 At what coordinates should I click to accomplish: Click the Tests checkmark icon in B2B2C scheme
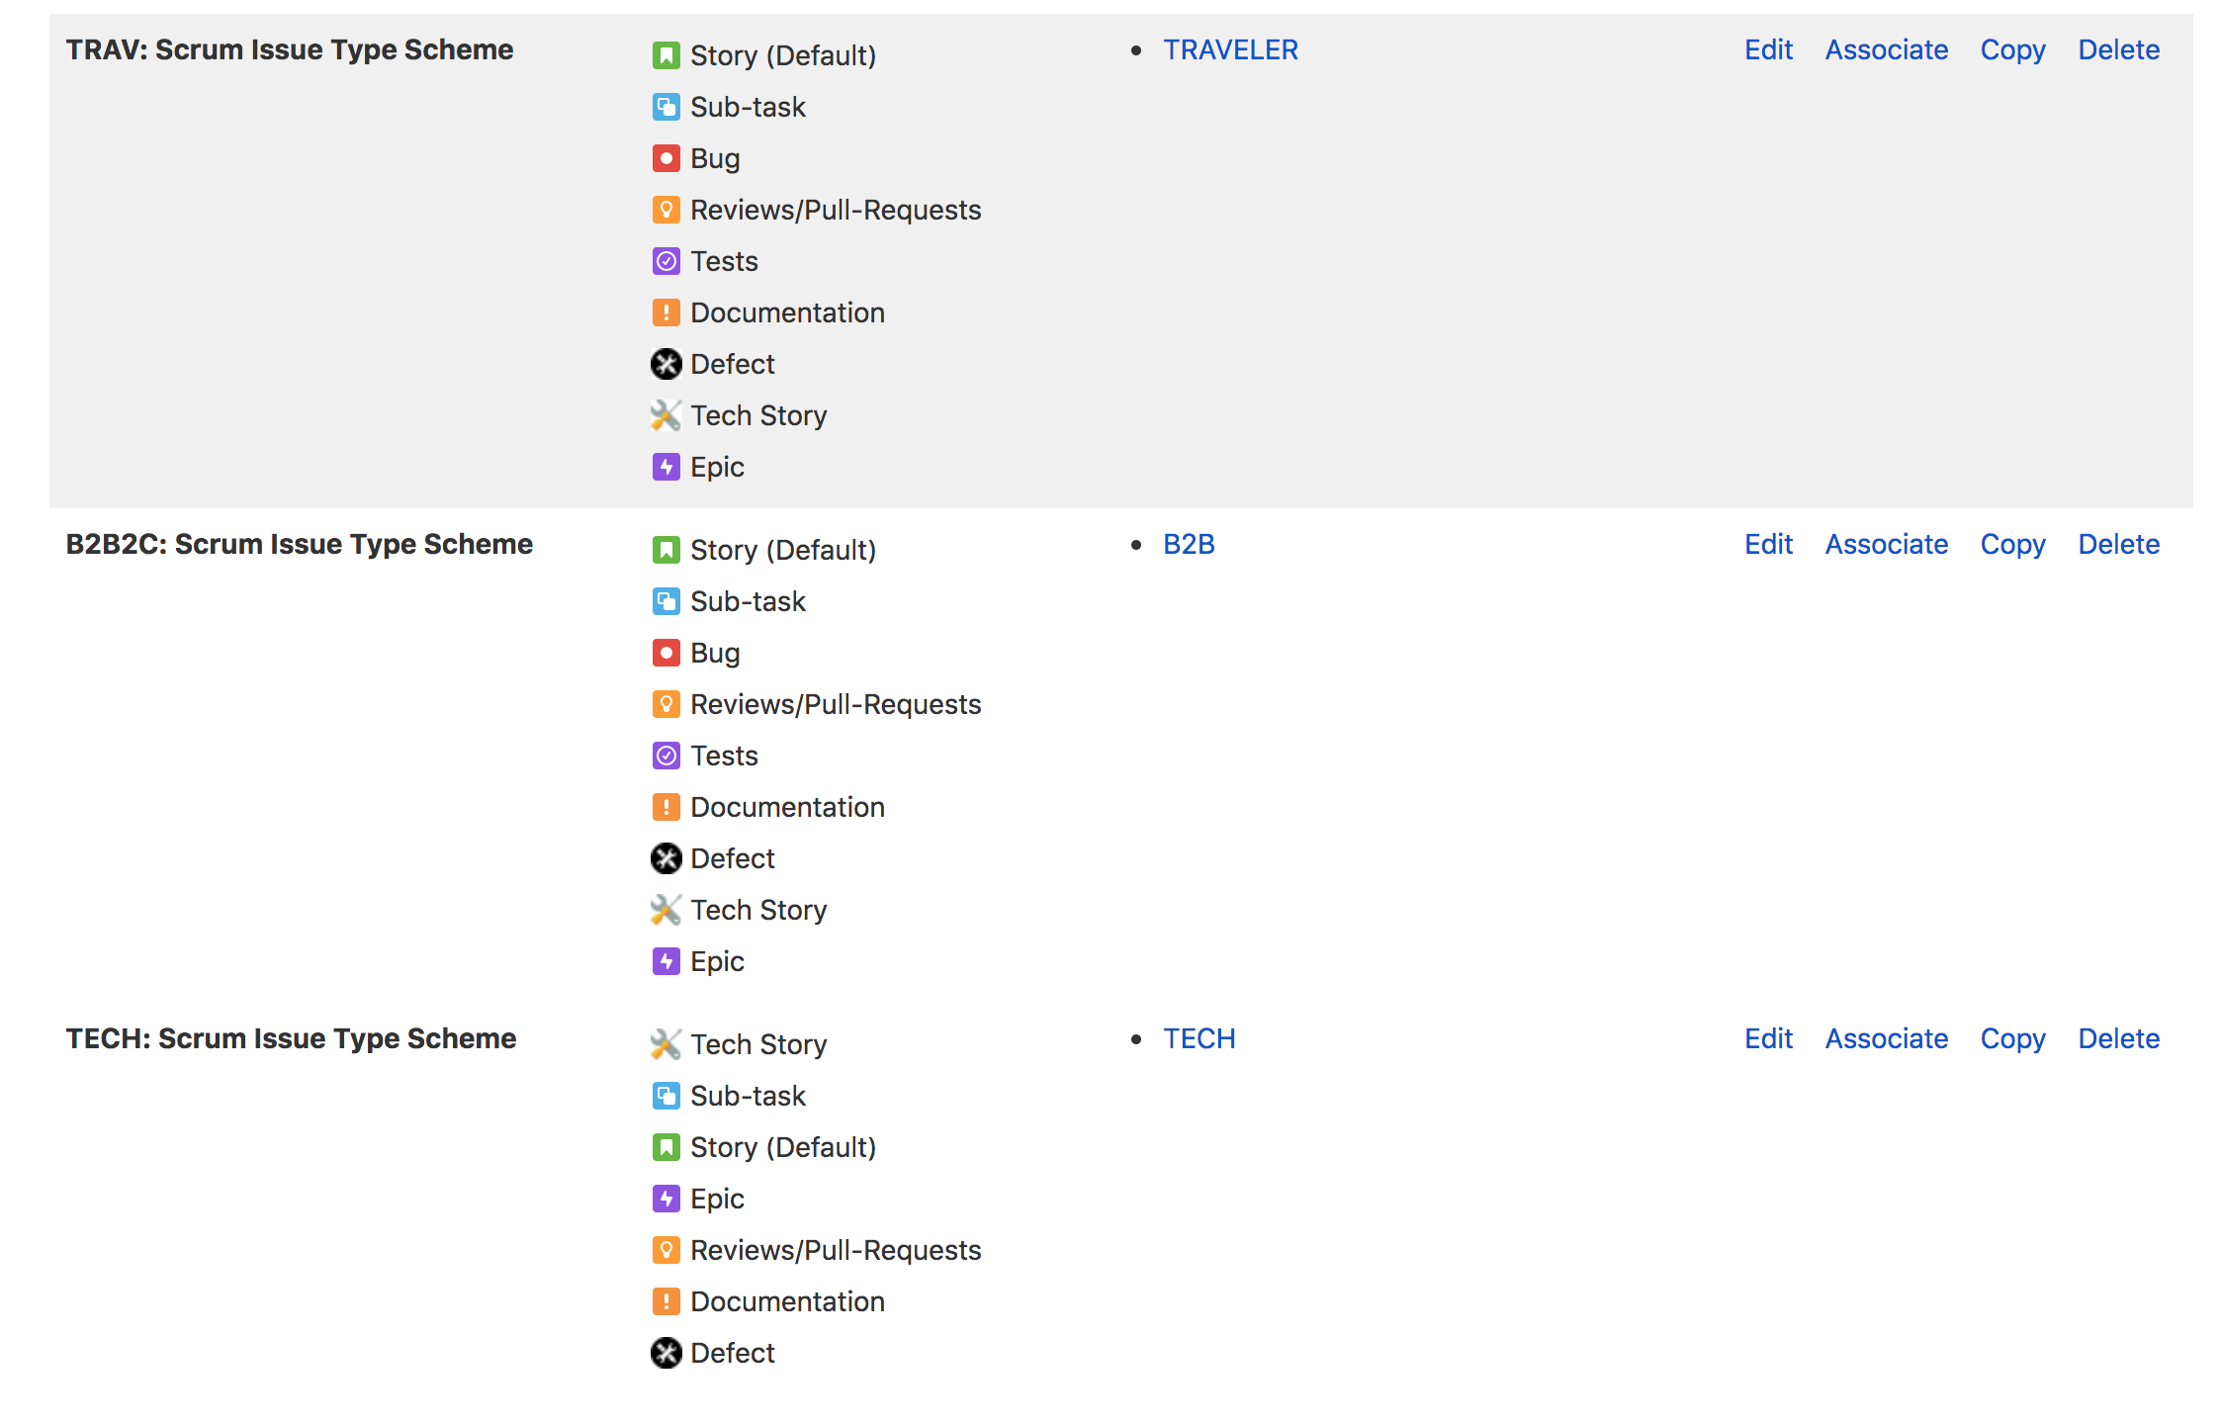666,756
